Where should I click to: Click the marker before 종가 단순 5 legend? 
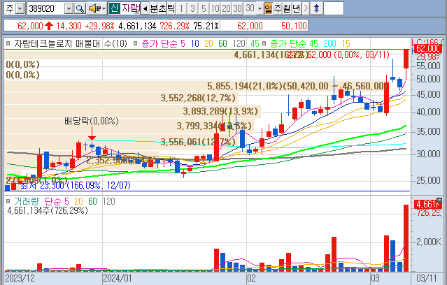pyautogui.click(x=136, y=43)
